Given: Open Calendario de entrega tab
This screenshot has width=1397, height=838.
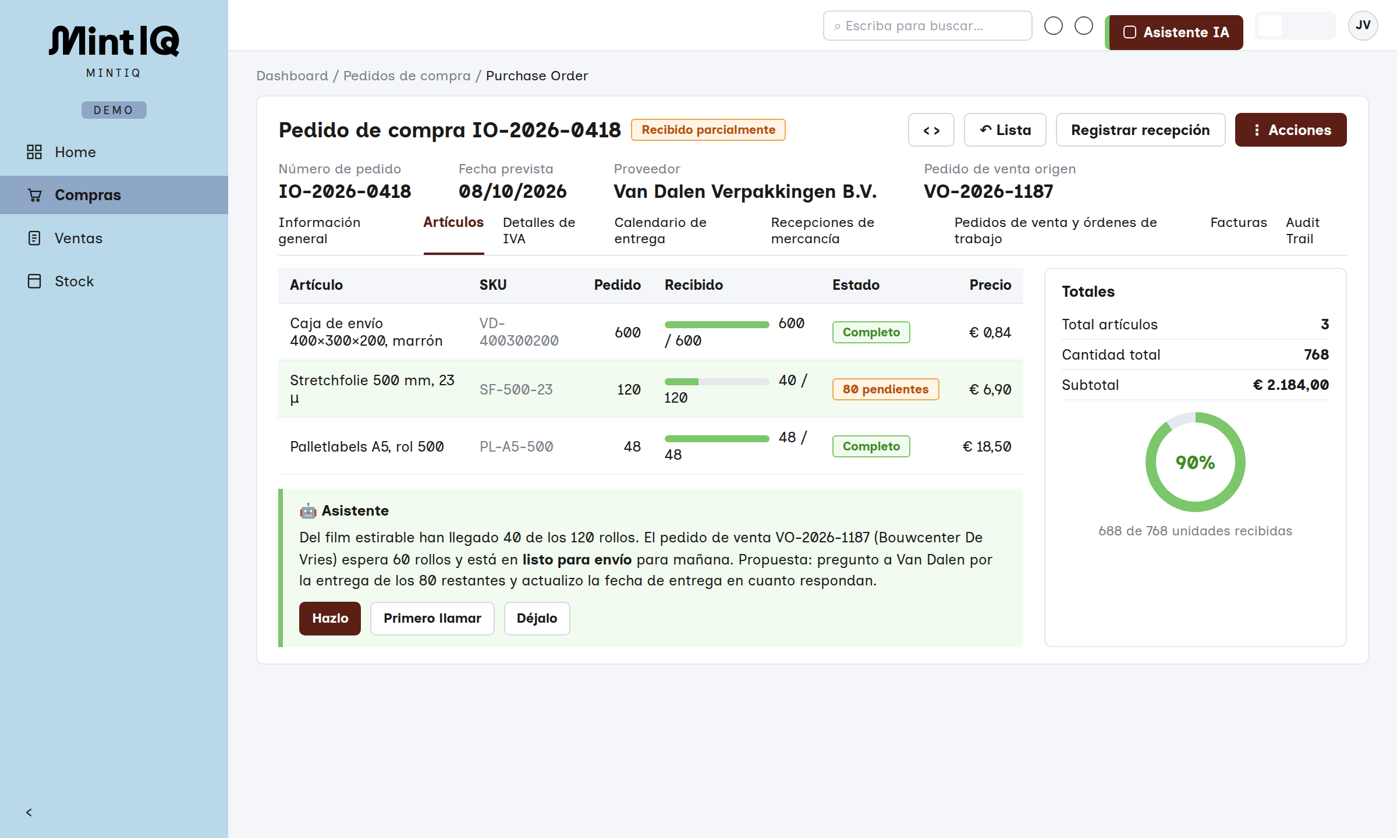Looking at the screenshot, I should (683, 230).
